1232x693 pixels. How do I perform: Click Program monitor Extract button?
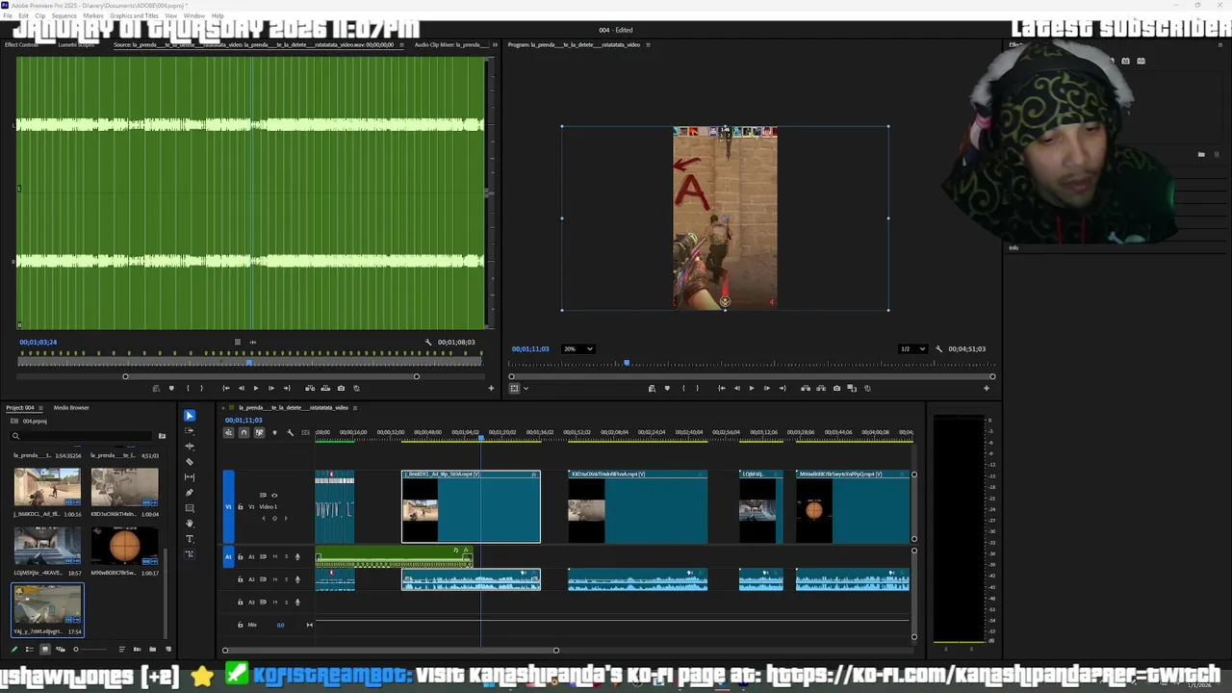coord(821,388)
